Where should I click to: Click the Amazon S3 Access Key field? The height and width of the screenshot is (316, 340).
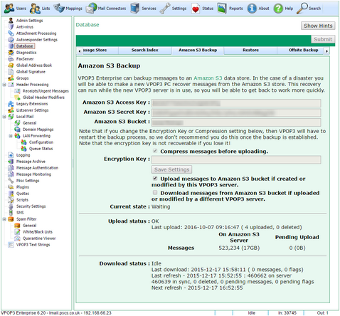236,103
